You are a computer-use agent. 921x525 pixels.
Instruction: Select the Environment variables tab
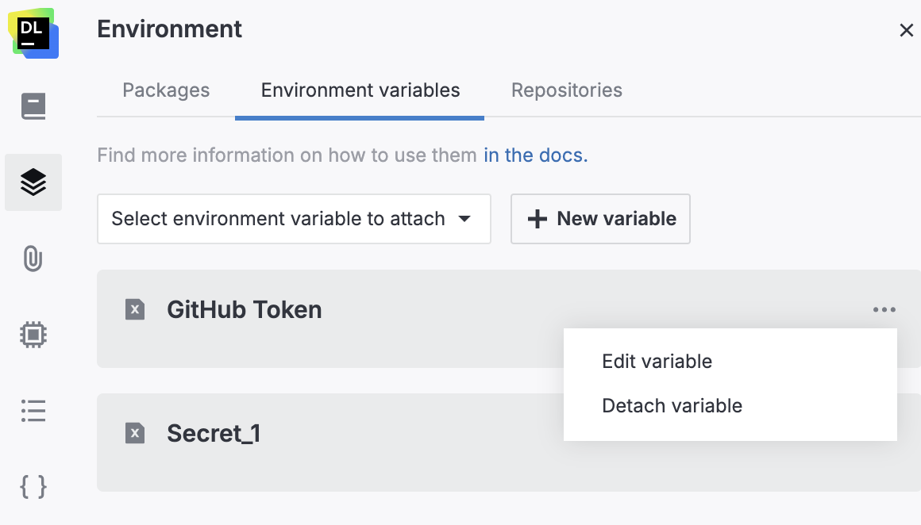click(x=359, y=90)
